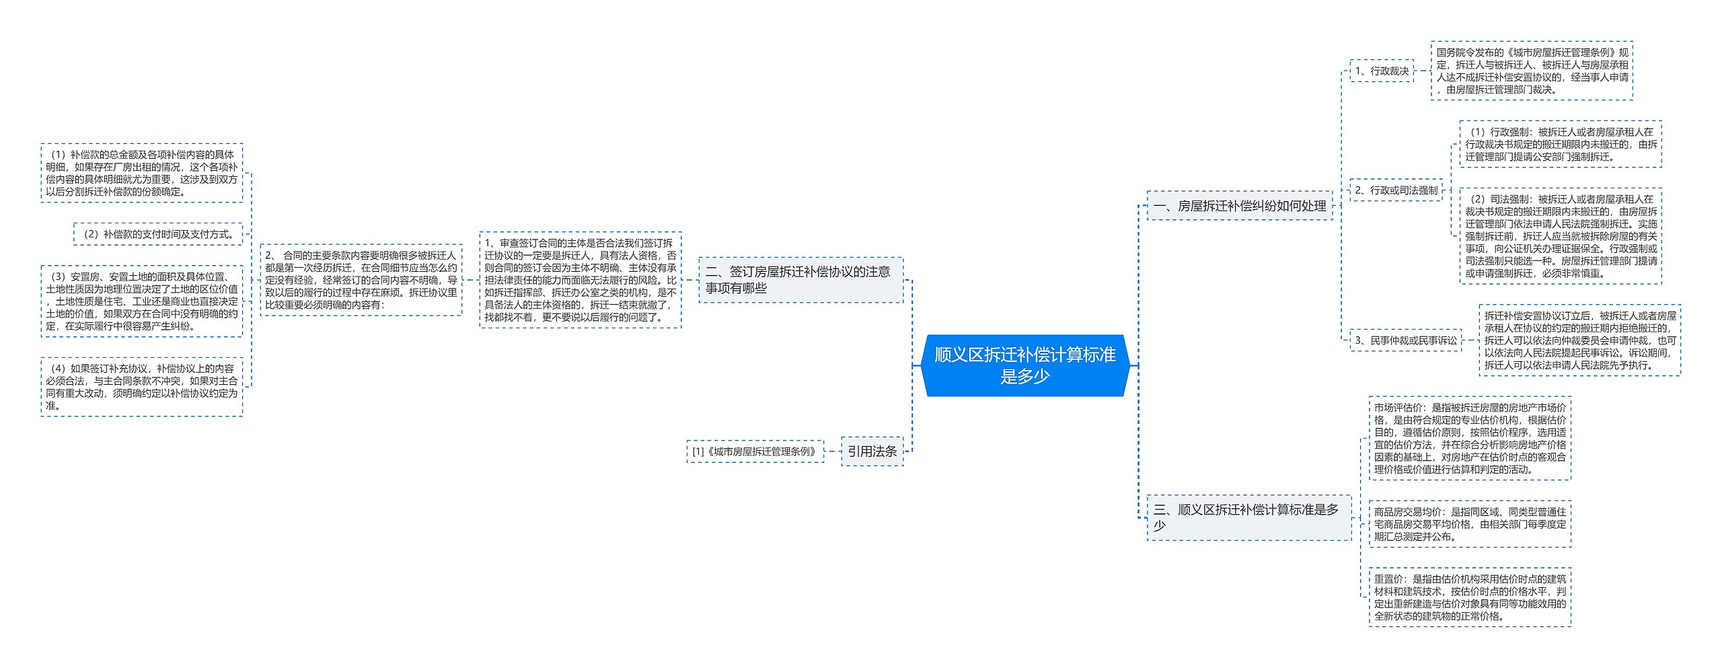Select the (4)如果签订补充协议 node
Screen dimensions: 1722x668
141,387
